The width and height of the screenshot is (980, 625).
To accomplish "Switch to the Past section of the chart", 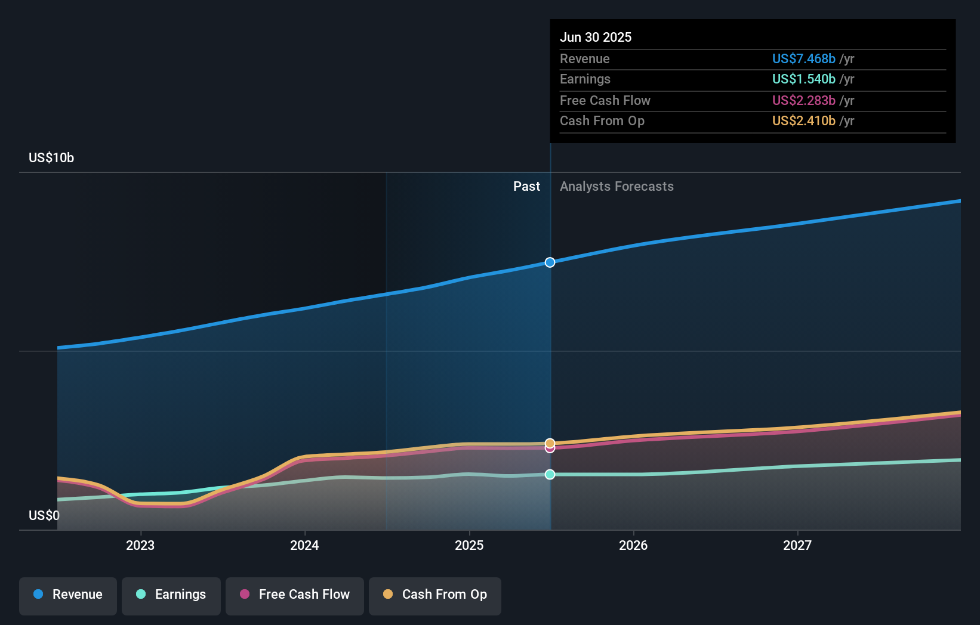I will pos(526,187).
